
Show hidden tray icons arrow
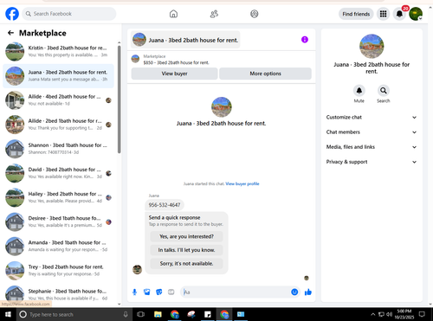tap(373, 314)
